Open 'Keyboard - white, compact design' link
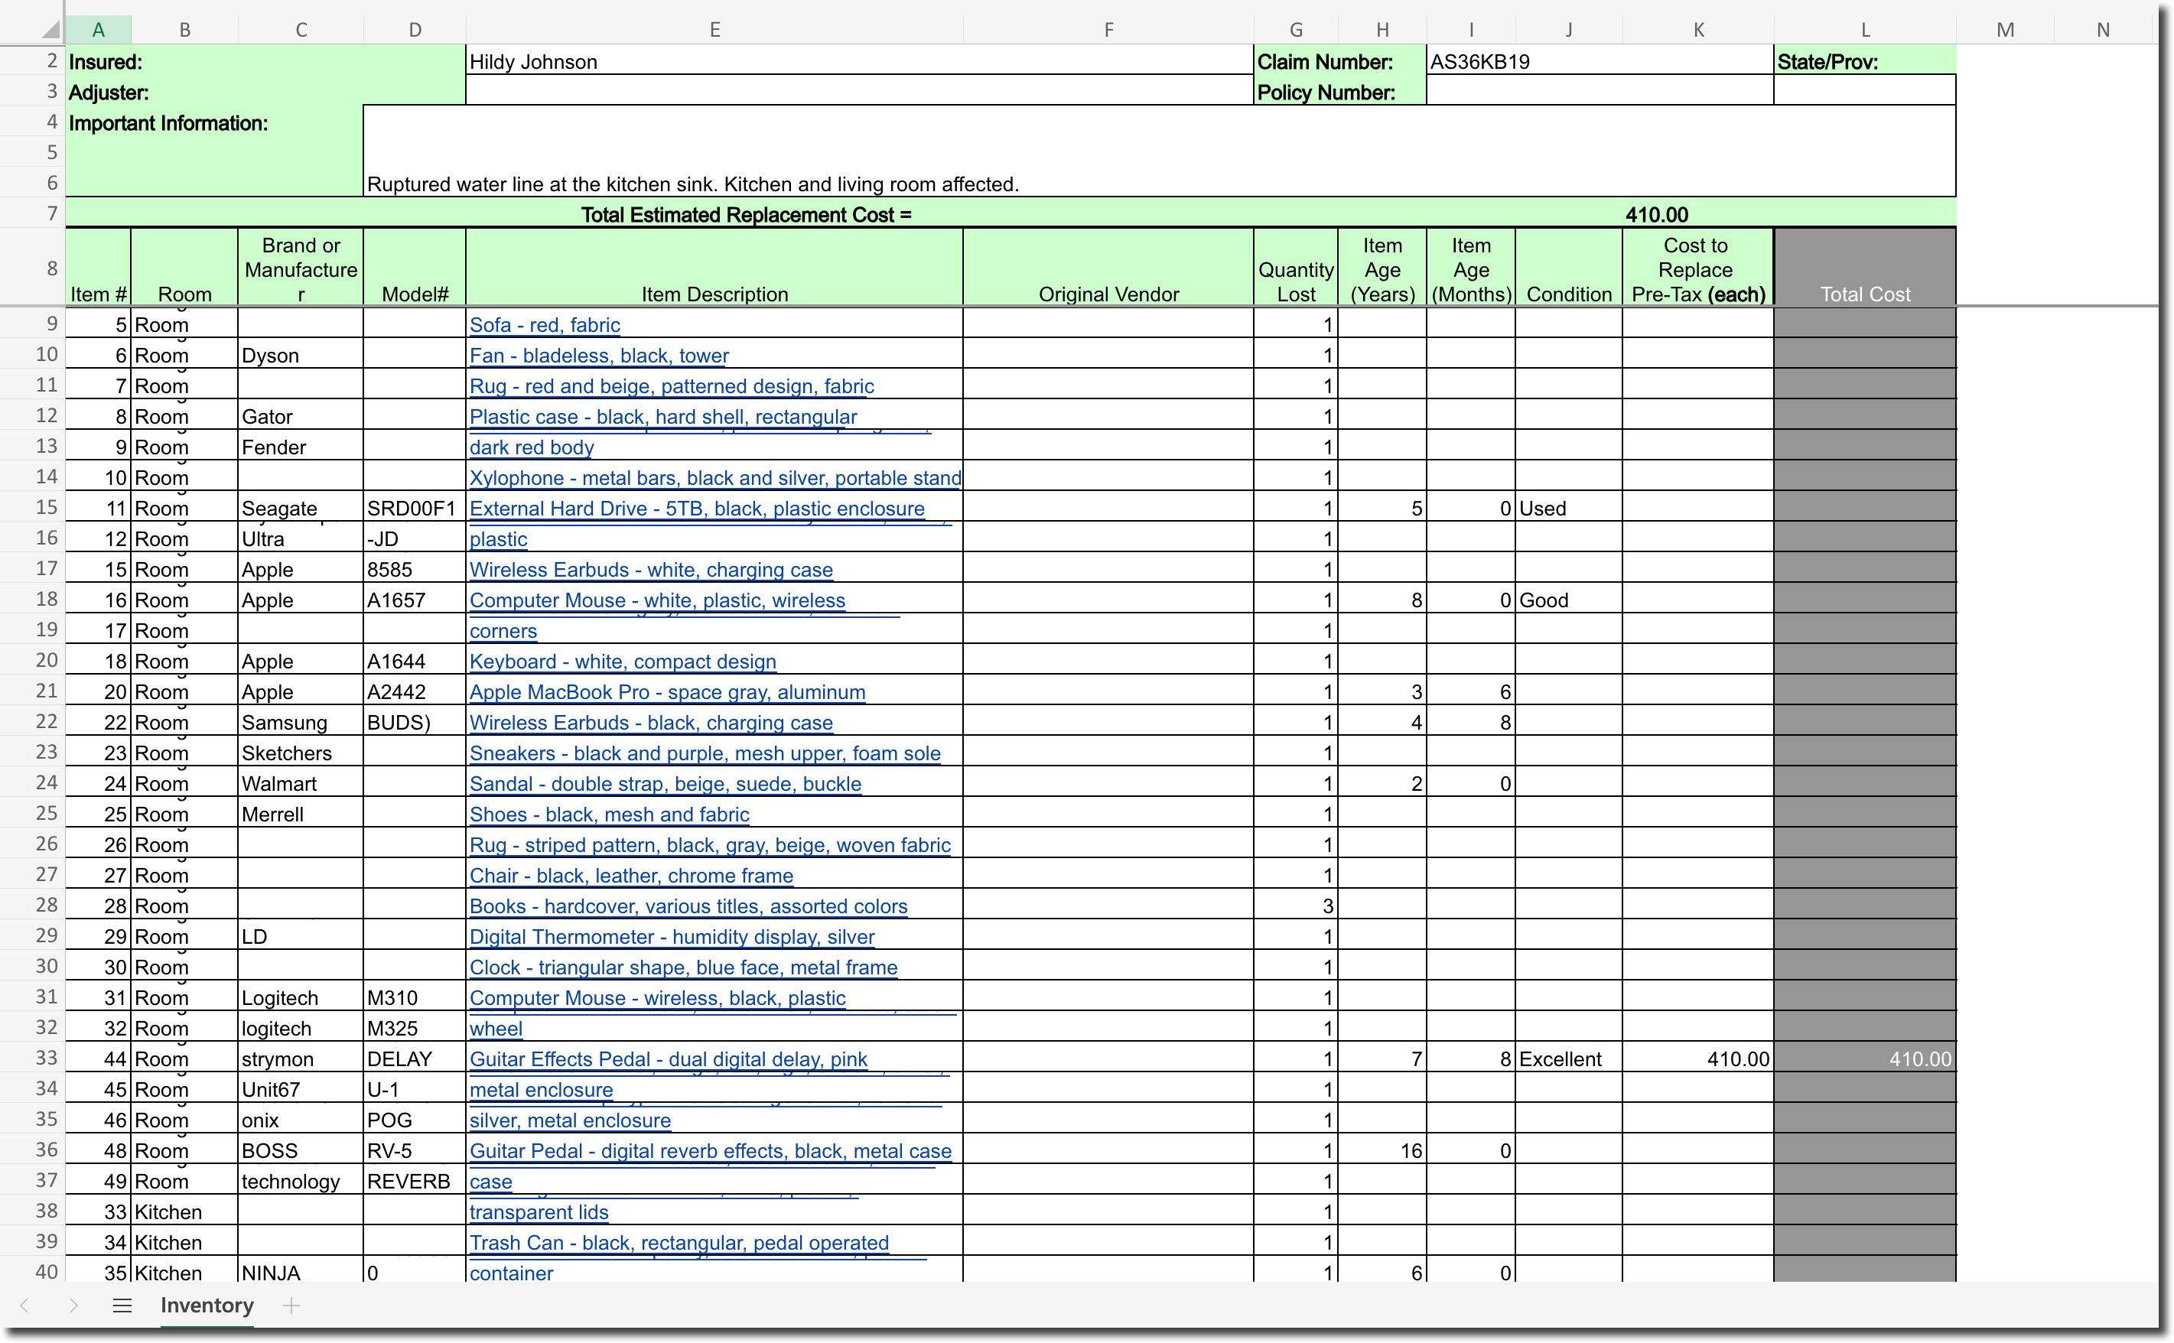This screenshot has width=2174, height=1343. point(623,662)
